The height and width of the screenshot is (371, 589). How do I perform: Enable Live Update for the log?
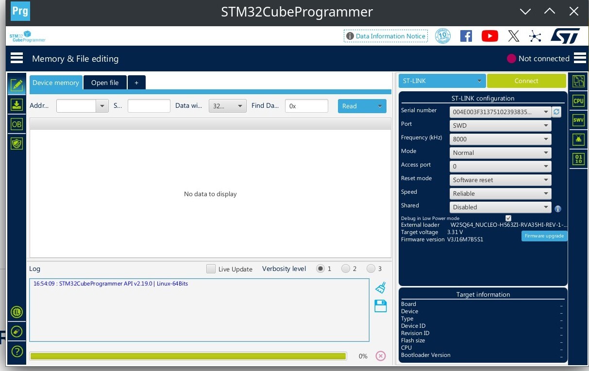pyautogui.click(x=211, y=269)
